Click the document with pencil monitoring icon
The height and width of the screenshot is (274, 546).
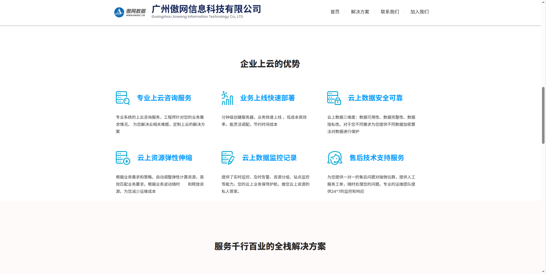pos(228,158)
